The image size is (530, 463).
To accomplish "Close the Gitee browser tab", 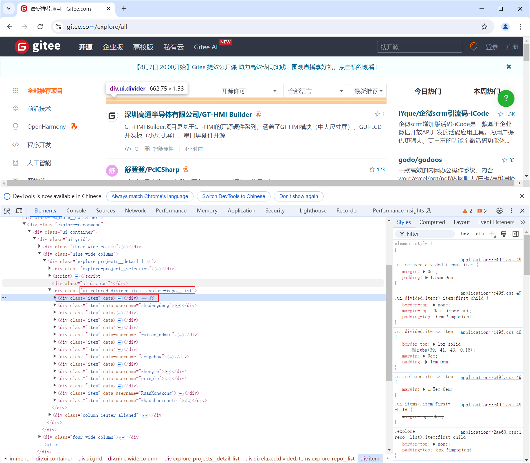I will pyautogui.click(x=109, y=9).
